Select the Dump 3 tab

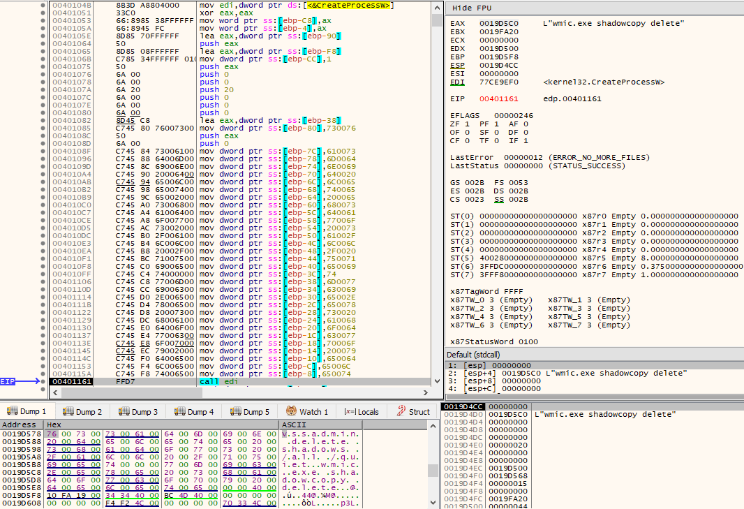138,412
